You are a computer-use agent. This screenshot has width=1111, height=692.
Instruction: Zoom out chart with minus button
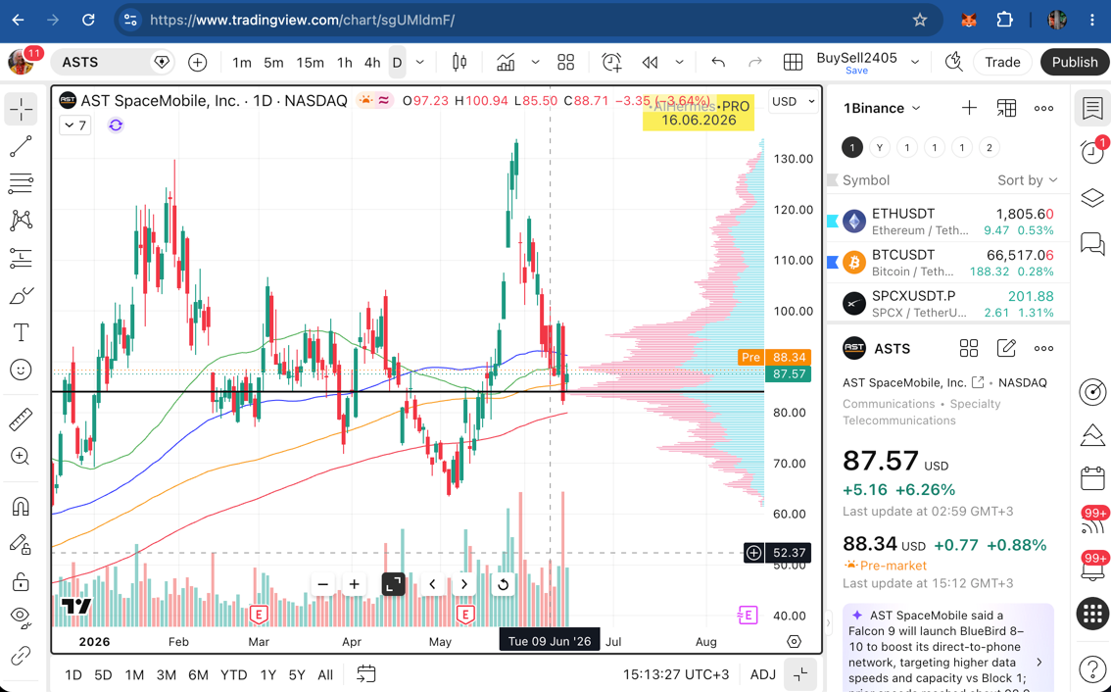coord(323,585)
